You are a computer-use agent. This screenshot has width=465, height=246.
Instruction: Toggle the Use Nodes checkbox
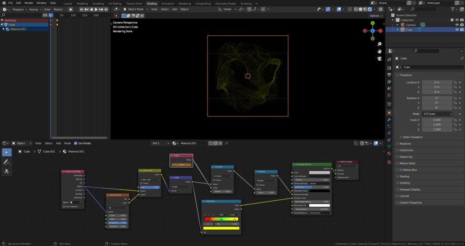tap(75, 143)
